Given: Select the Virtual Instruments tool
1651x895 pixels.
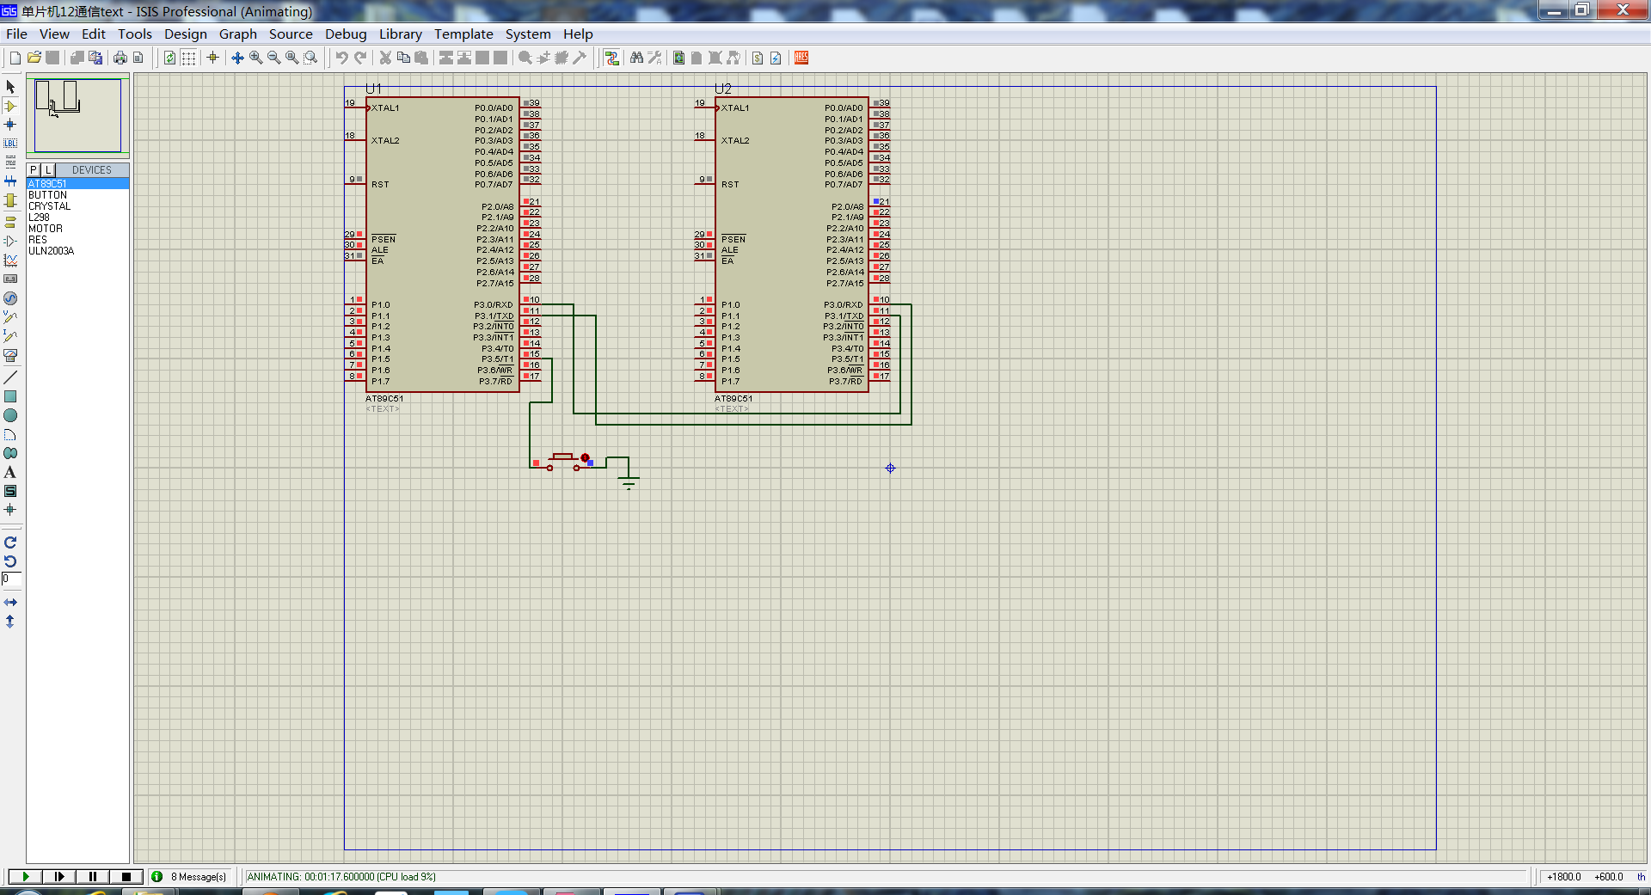Looking at the screenshot, I should point(10,355).
